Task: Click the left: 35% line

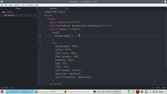Action: click(62, 67)
